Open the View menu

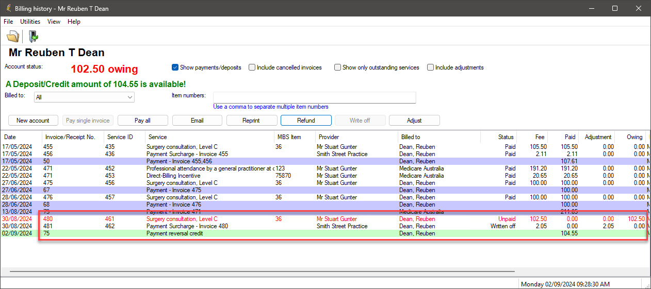point(54,22)
